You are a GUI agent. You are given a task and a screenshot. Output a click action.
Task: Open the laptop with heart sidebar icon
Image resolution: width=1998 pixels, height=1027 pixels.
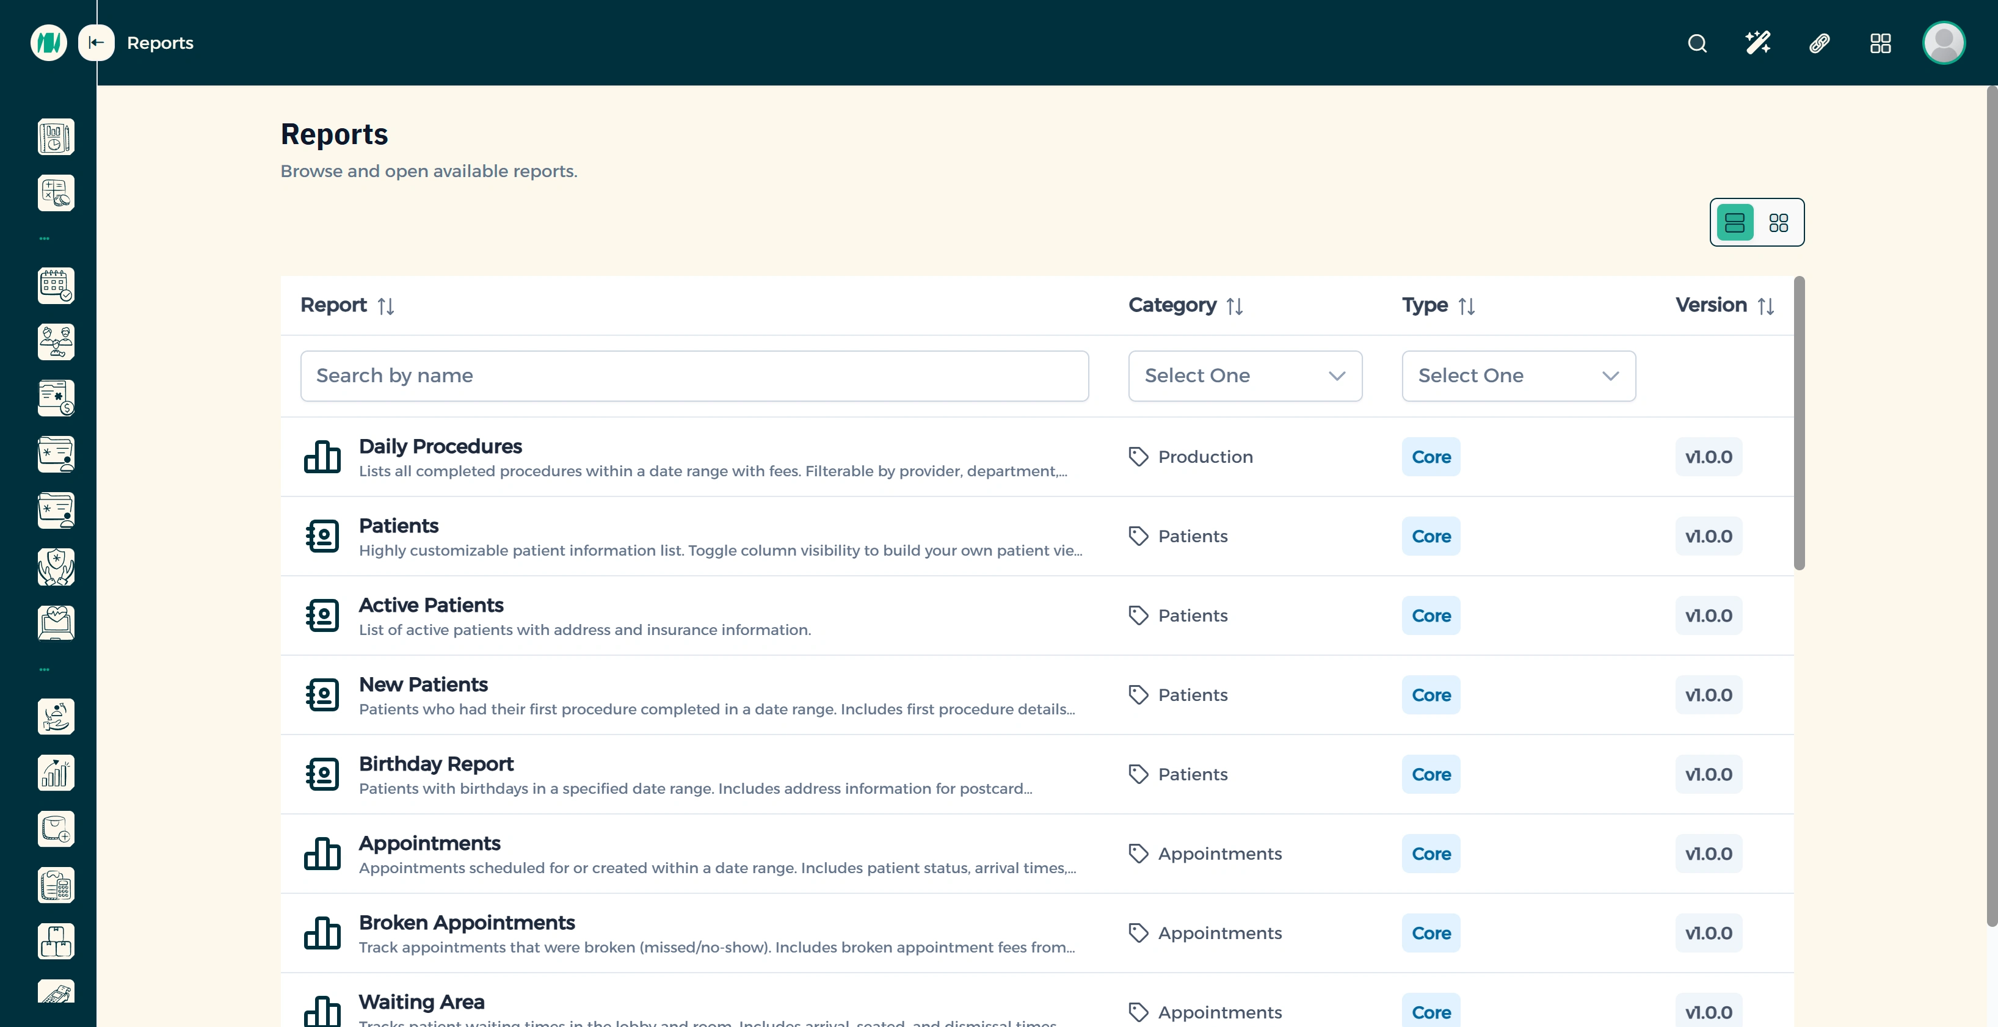click(x=56, y=623)
